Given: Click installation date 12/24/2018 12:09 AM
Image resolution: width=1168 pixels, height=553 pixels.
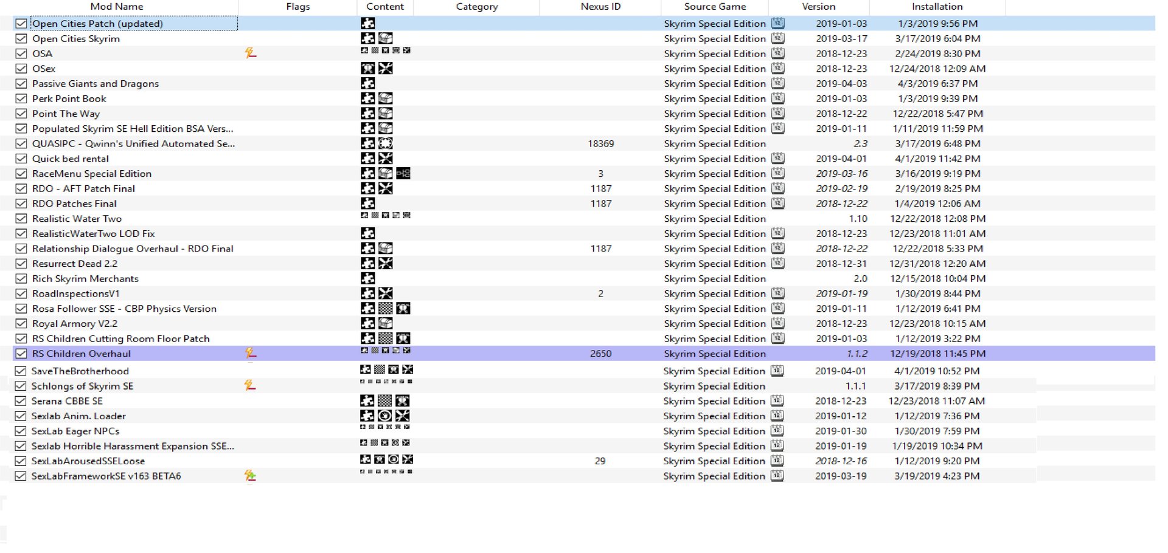Looking at the screenshot, I should [937, 69].
